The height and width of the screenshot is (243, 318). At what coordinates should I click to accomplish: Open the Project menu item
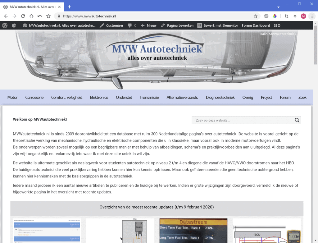tap(266, 98)
